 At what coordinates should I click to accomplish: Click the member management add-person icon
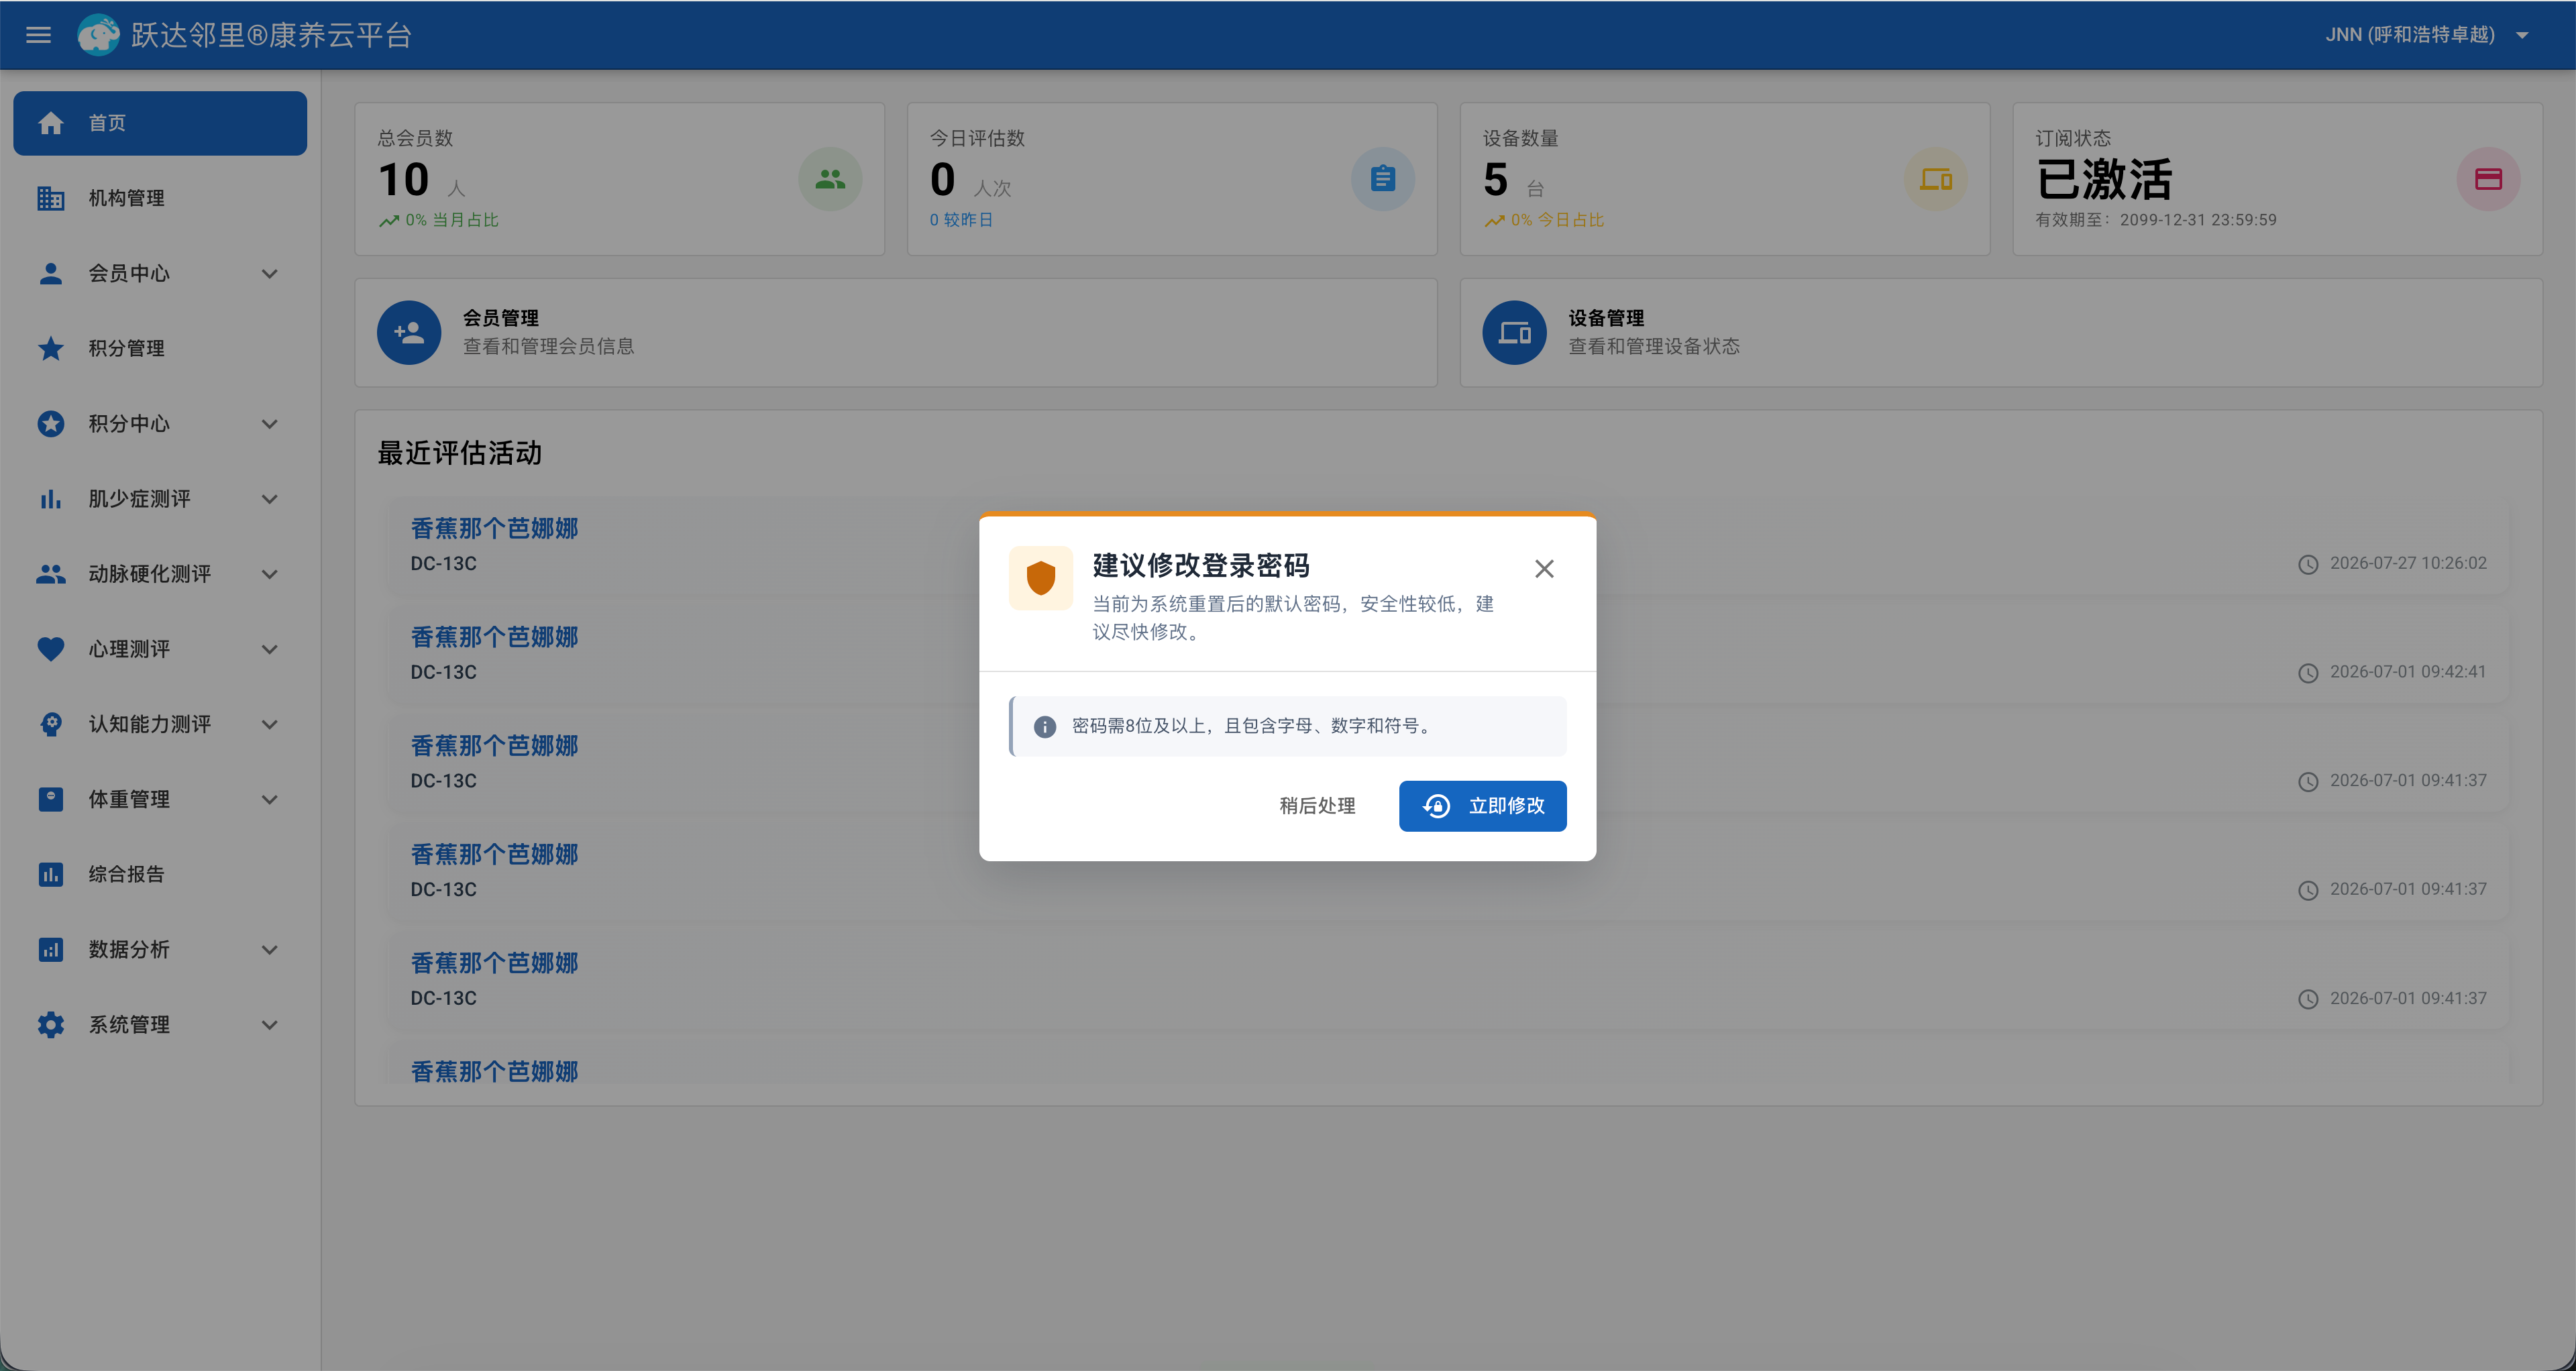pos(409,333)
